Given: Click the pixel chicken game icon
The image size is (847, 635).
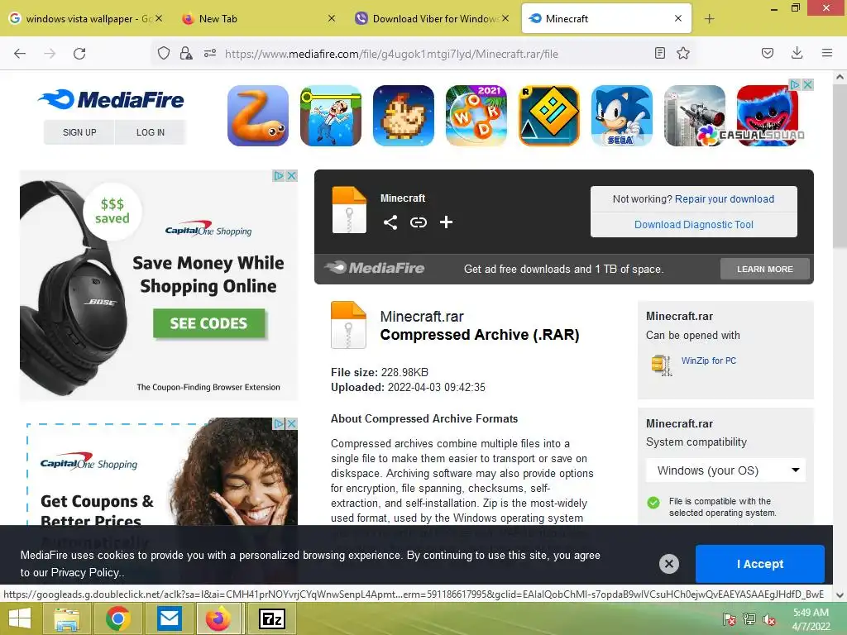Looking at the screenshot, I should tap(404, 116).
